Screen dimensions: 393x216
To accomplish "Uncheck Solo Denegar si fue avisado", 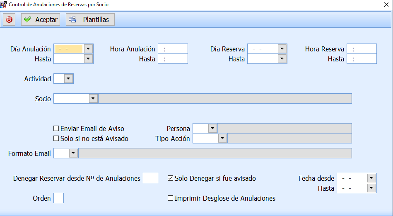I will 170,178.
